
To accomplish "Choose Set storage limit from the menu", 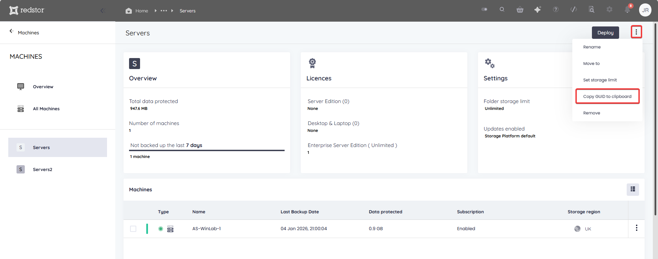I will click(x=607, y=80).
